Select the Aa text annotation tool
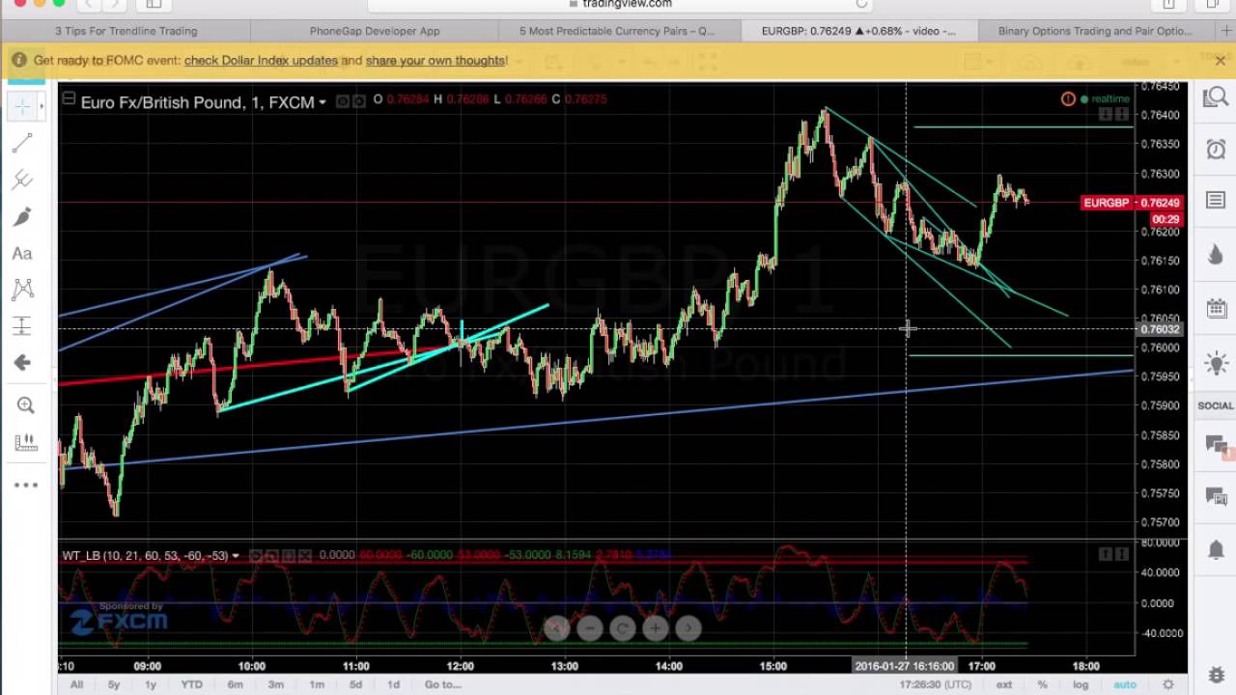Screen dimensions: 1236x695 pos(22,253)
